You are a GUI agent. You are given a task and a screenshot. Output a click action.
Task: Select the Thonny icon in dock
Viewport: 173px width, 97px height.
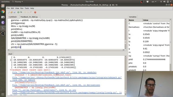[x=3, y=28]
